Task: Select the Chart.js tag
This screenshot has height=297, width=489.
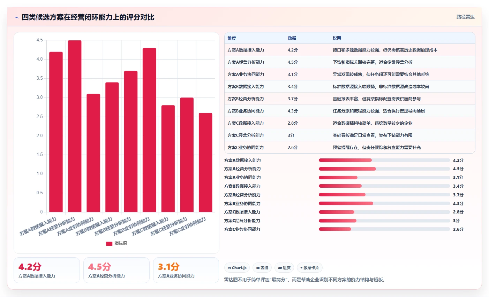Action: click(237, 268)
